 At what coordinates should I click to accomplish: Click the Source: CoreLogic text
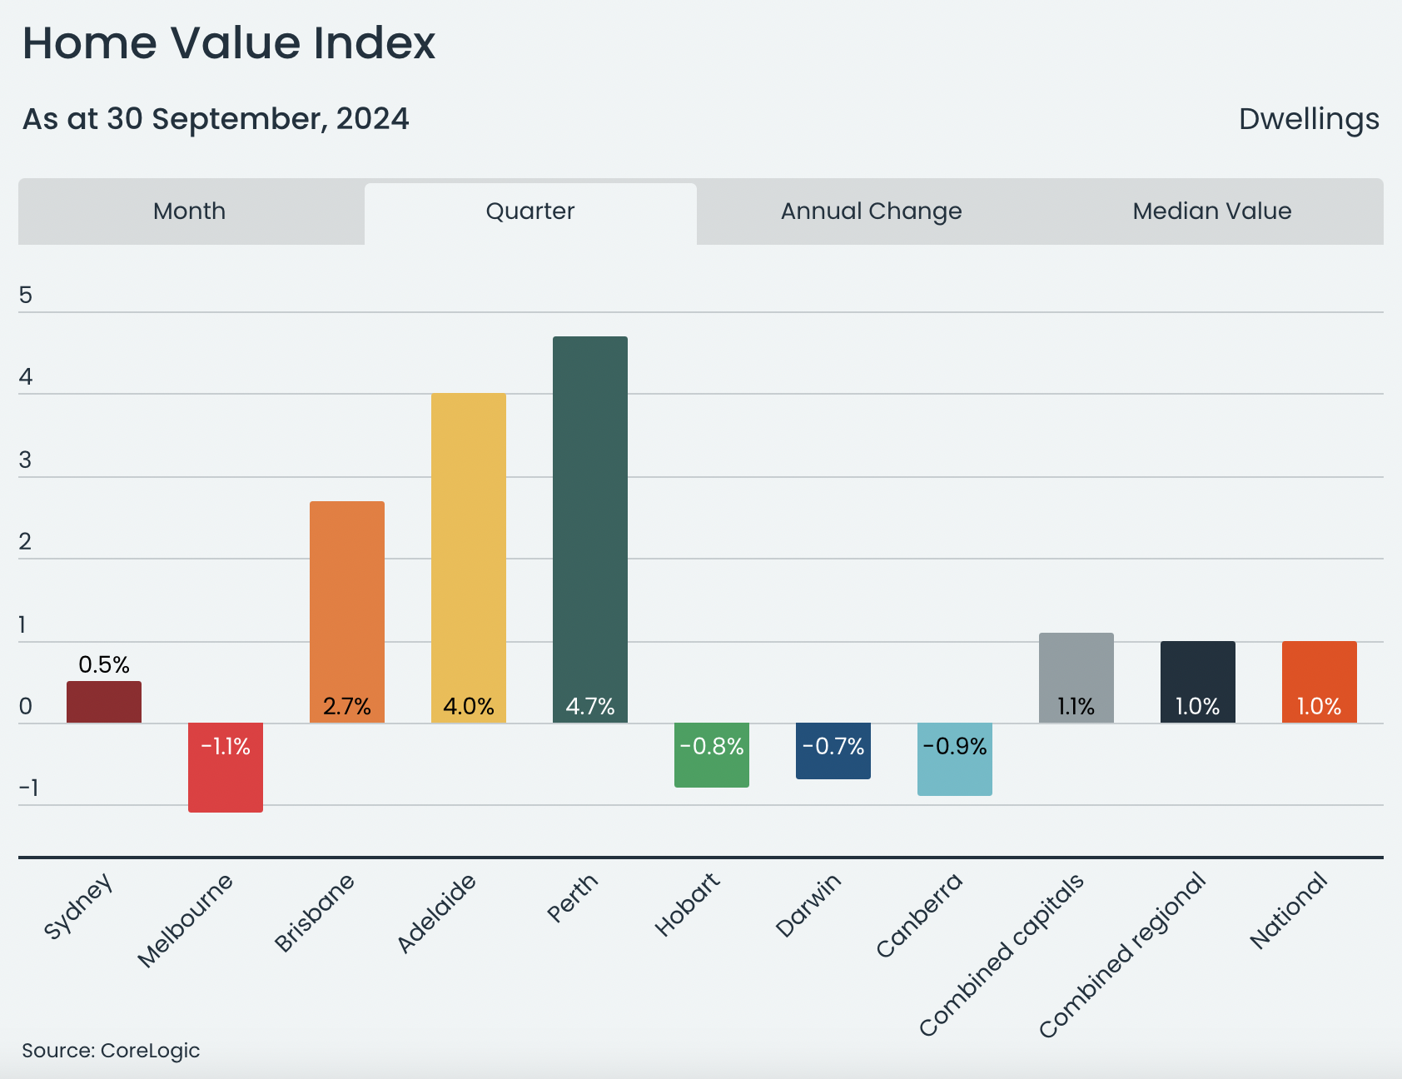tap(111, 1051)
